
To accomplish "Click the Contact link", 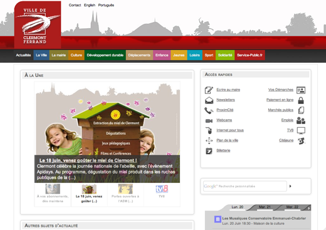I will click(x=75, y=5).
